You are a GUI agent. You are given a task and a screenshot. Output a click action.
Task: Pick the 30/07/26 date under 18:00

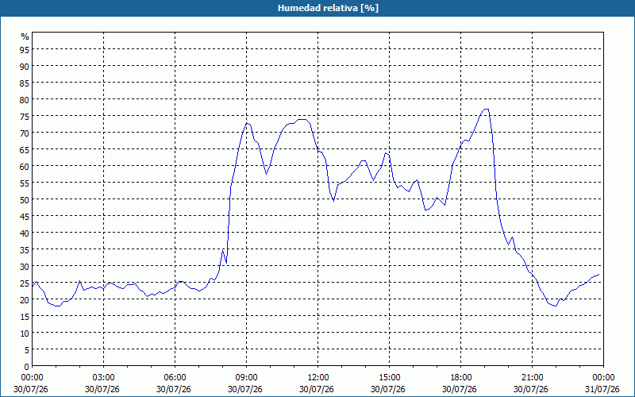pos(460,389)
